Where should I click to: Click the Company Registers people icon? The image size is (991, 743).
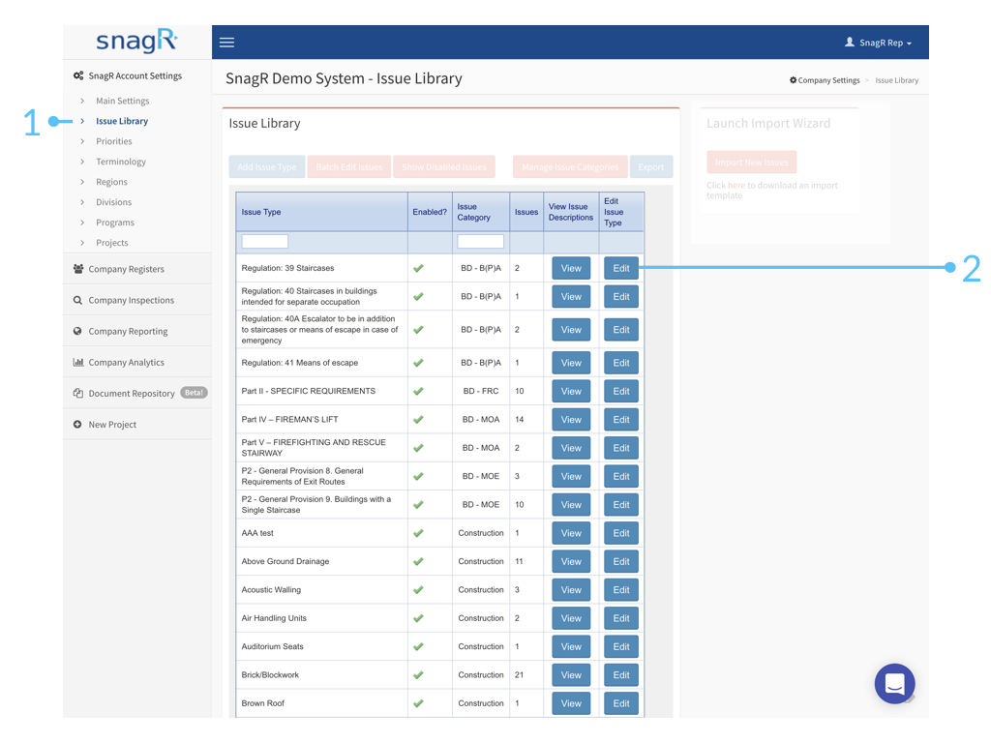point(78,269)
